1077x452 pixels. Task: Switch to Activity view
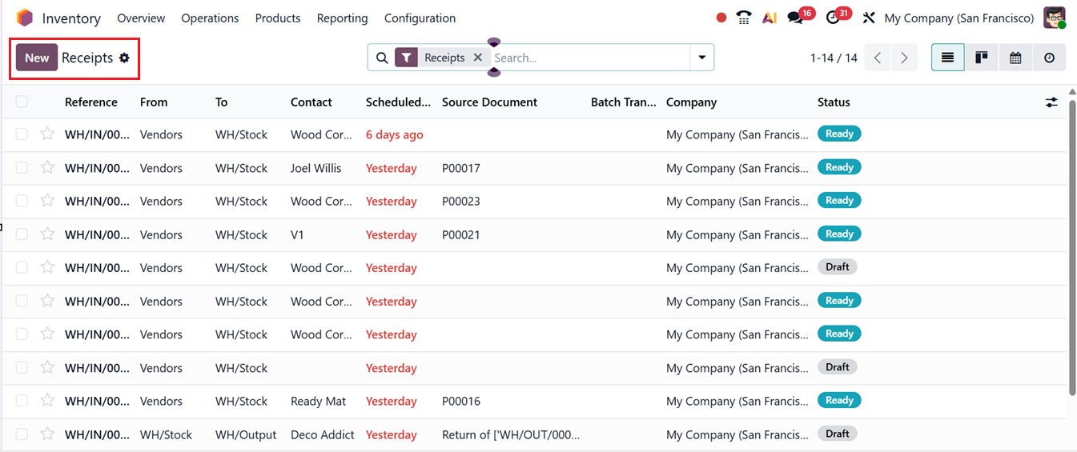point(1049,58)
